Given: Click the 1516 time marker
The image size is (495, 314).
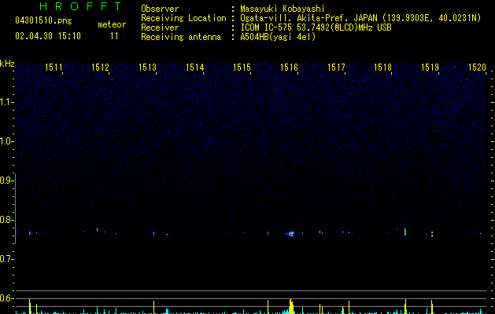Looking at the screenshot, I should point(289,68).
